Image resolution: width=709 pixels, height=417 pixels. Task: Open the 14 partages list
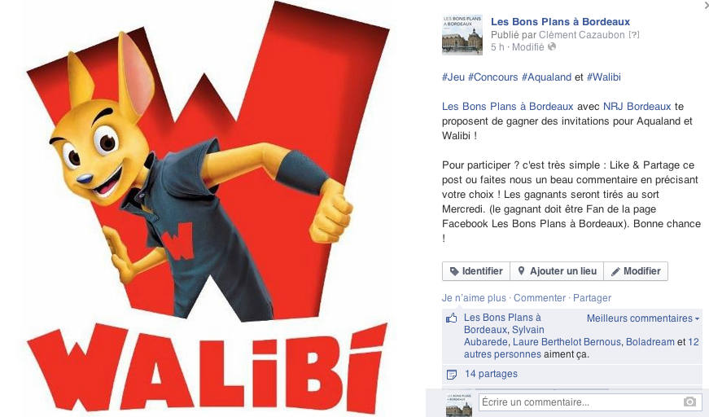coord(491,374)
